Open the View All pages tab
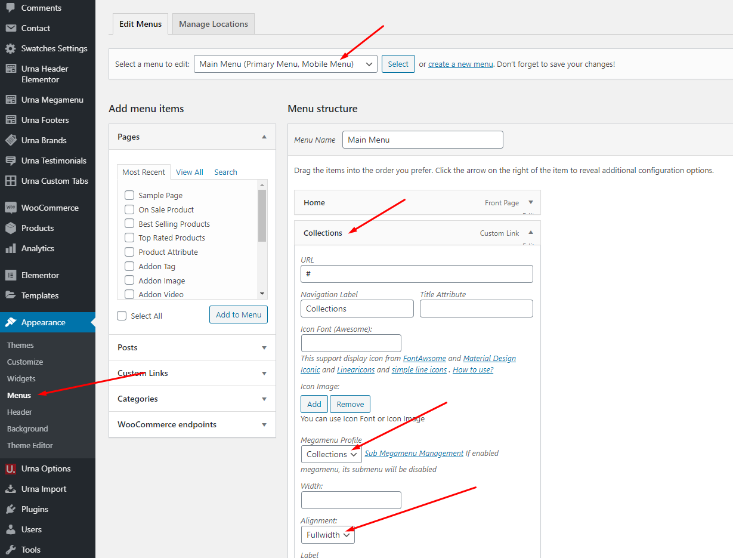 point(190,172)
